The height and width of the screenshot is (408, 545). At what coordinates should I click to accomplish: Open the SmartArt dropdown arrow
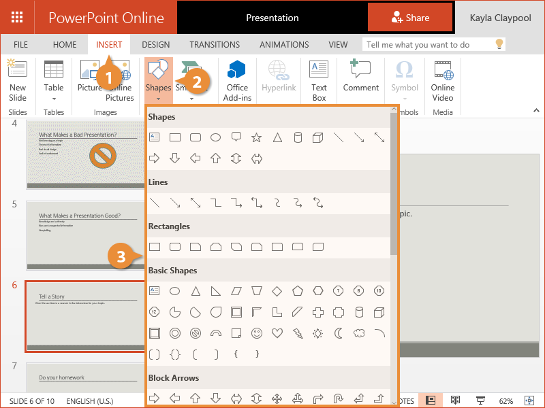[x=191, y=99]
